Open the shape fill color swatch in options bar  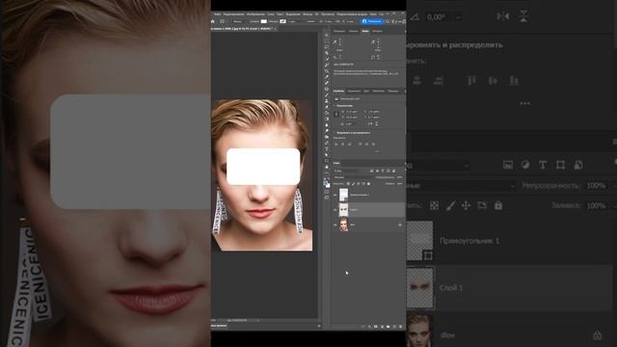pos(263,21)
